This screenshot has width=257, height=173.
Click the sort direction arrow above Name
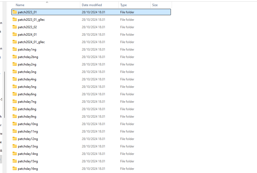click(x=47, y=2)
